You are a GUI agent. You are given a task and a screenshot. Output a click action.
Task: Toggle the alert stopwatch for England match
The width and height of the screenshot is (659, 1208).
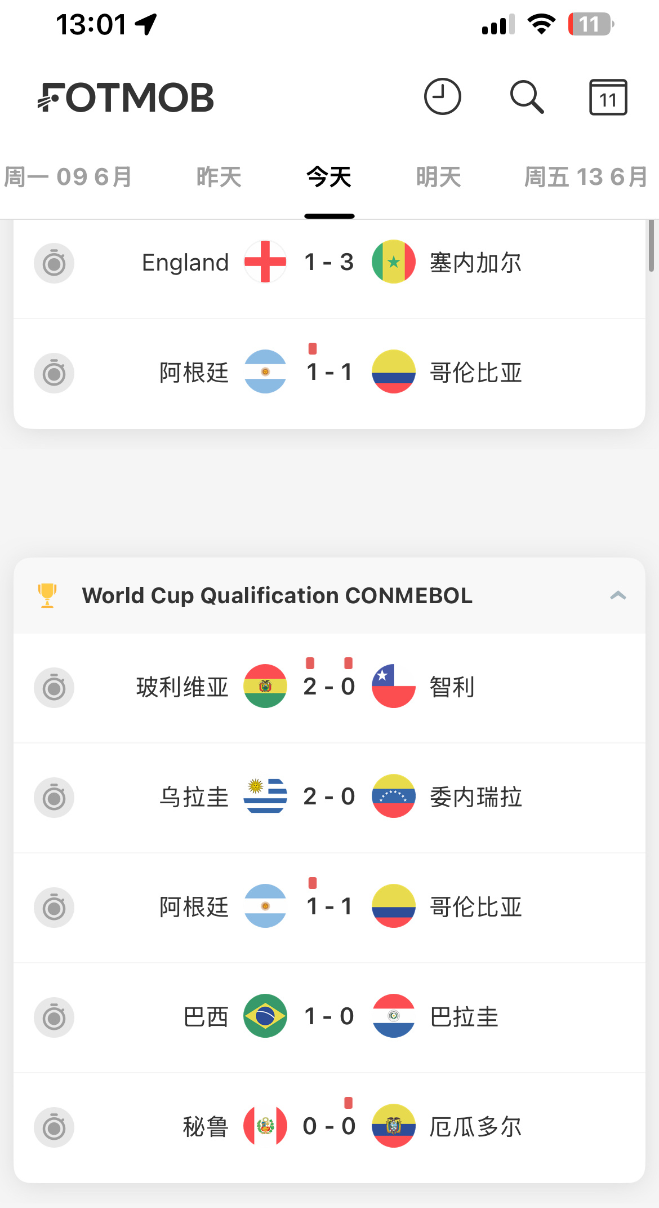[54, 263]
